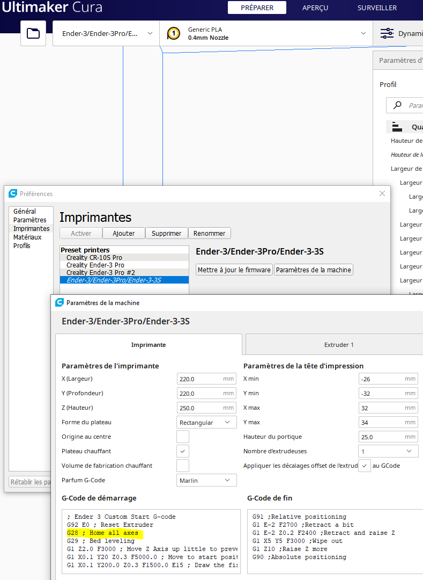Toggle Origine au centre checkbox
Viewport: 423px width, 580px height.
click(x=183, y=437)
